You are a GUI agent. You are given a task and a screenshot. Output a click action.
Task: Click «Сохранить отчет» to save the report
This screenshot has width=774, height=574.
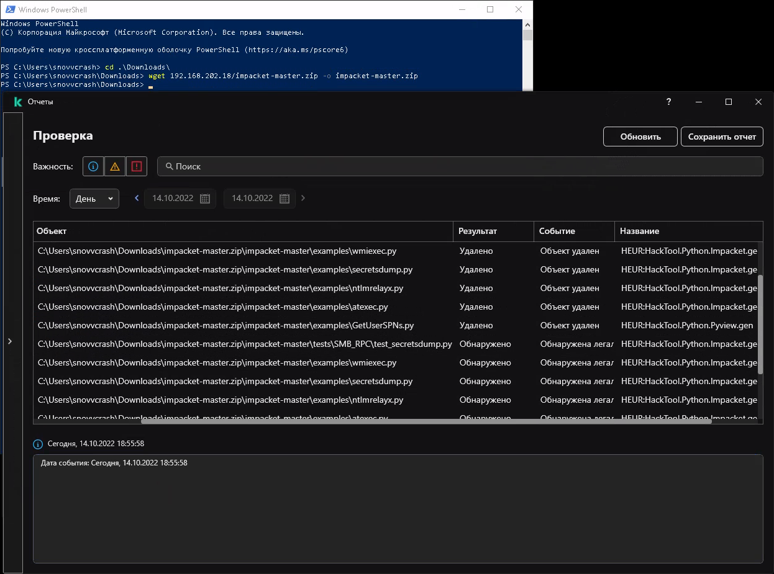coord(722,137)
